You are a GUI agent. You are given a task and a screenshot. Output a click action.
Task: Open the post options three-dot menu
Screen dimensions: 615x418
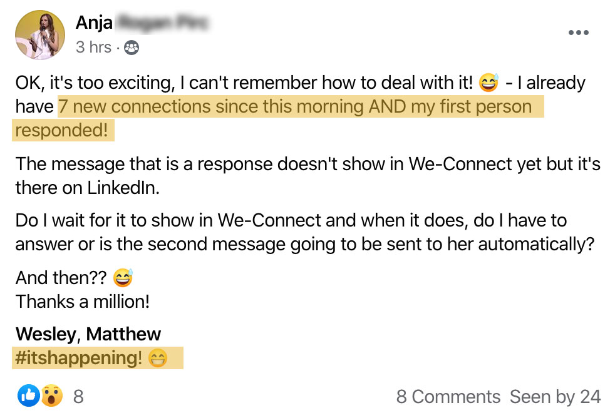[577, 33]
